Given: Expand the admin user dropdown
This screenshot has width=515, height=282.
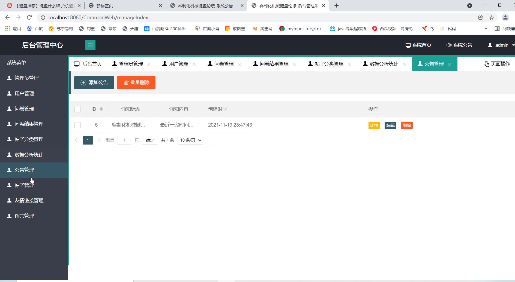Looking at the screenshot, I should [x=501, y=45].
